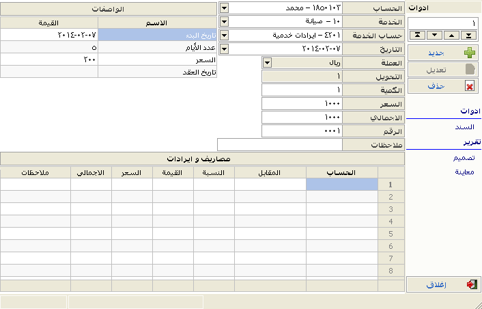Select the highlighted Account cell in row 1
This screenshot has height=309, width=482.
[x=341, y=184]
